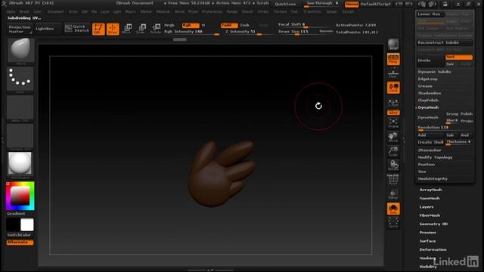
Task: Select the black secondary color swatch
Action: [14, 225]
